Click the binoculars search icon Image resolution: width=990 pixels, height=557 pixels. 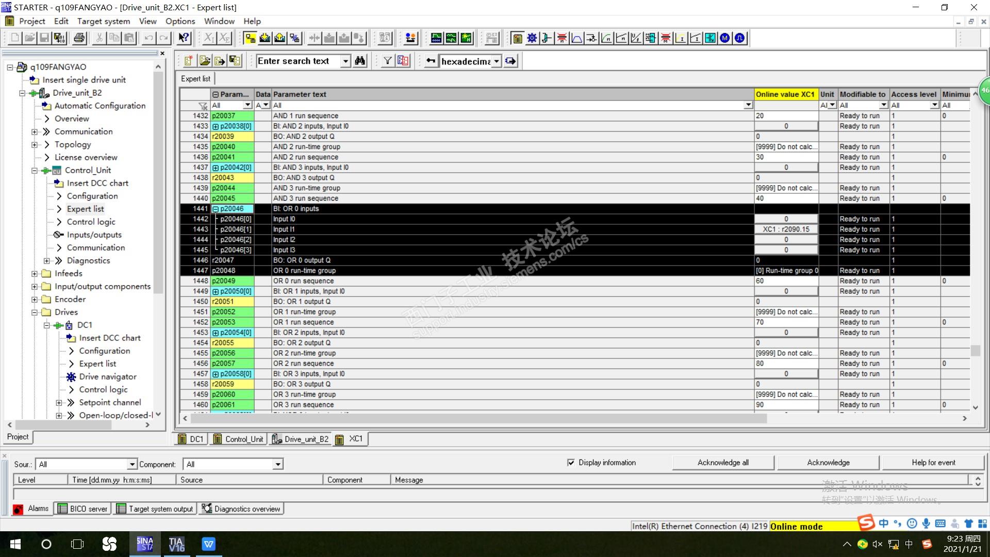click(360, 61)
